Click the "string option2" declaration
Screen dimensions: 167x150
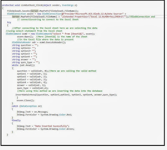pos(24,51)
